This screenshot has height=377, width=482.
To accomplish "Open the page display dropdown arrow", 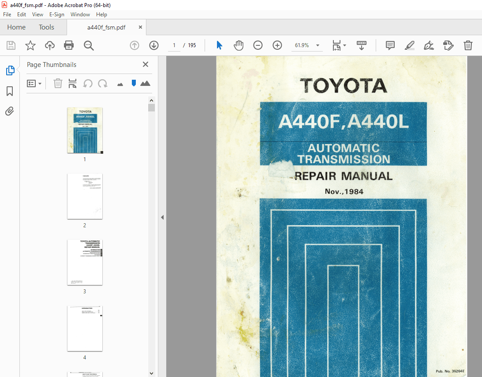I will click(x=344, y=45).
